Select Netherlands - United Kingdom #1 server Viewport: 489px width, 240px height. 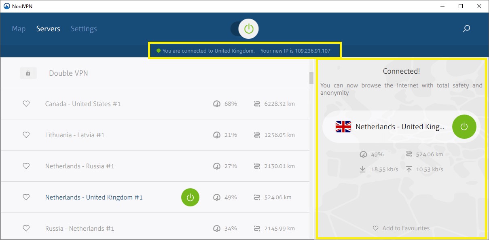click(94, 197)
